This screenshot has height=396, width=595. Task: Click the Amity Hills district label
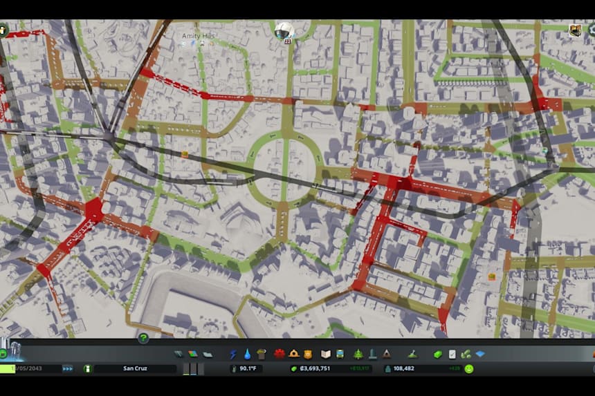click(198, 36)
